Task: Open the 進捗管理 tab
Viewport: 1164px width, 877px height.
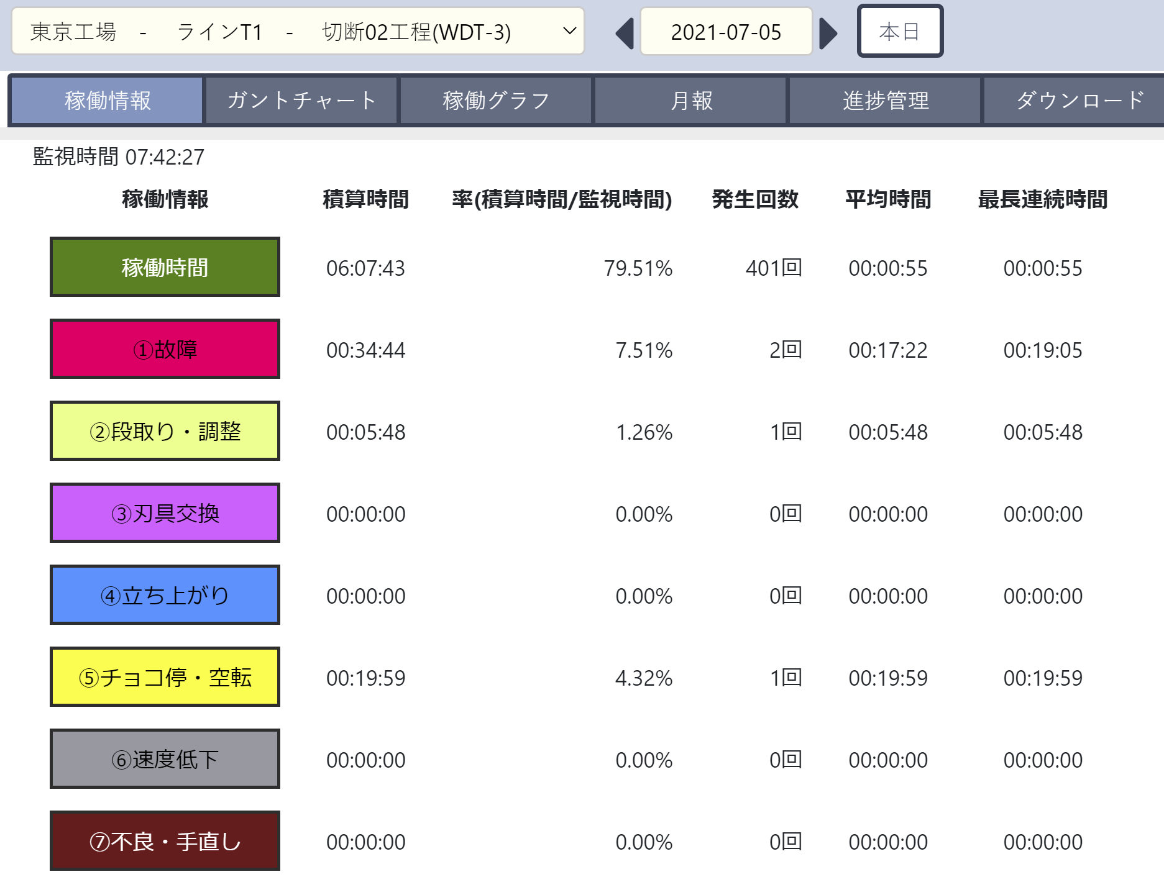Action: click(885, 100)
